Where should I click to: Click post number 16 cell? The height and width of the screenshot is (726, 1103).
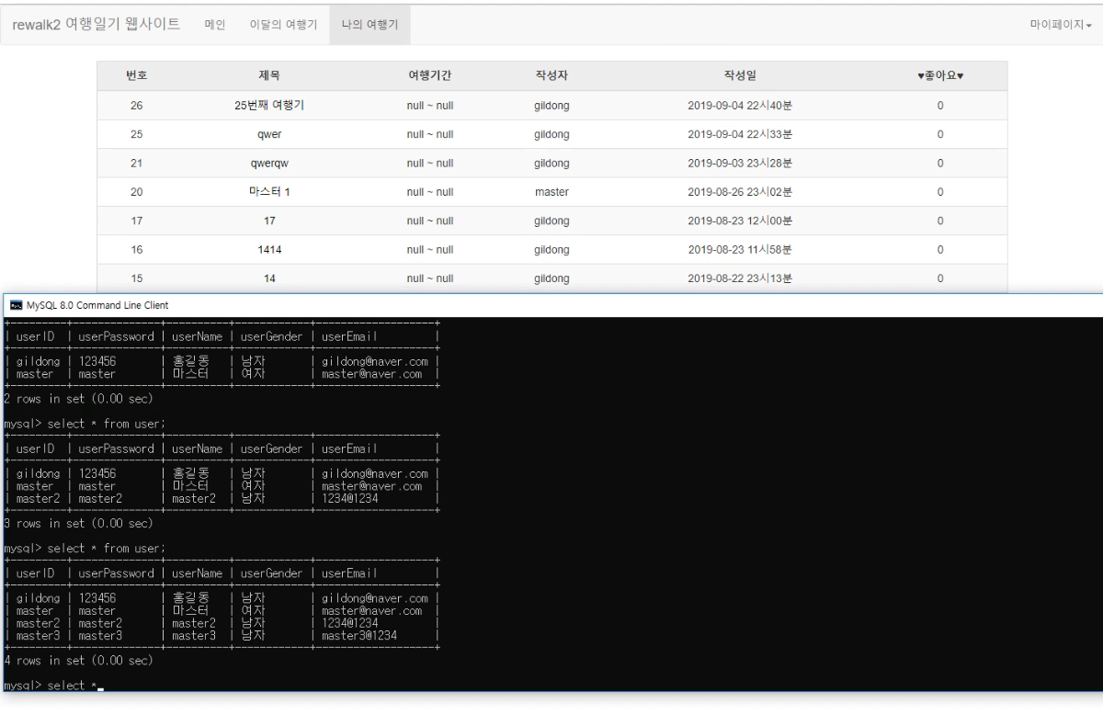[x=136, y=249]
